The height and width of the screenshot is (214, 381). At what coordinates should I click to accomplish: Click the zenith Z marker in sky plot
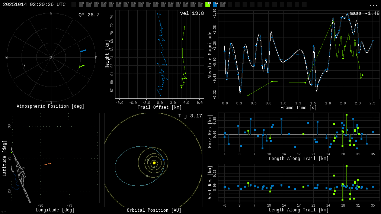(x=51, y=58)
